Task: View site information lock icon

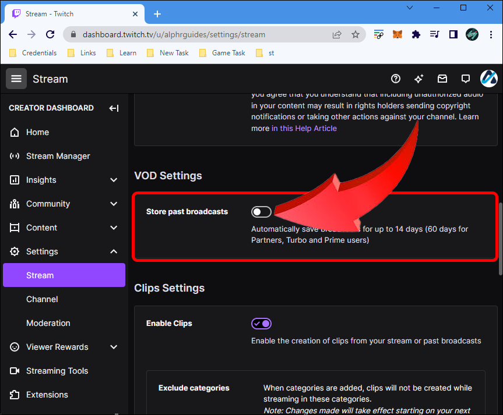Action: [73, 34]
